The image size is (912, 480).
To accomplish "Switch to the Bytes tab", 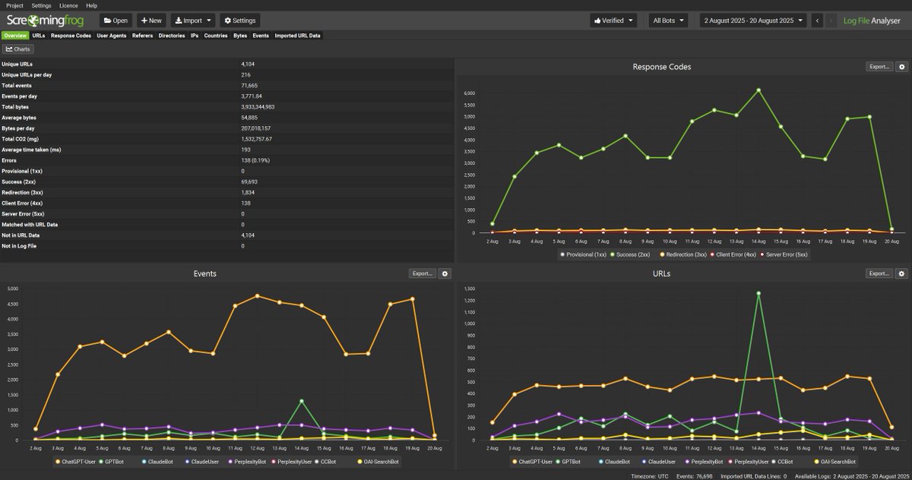I will tap(240, 35).
